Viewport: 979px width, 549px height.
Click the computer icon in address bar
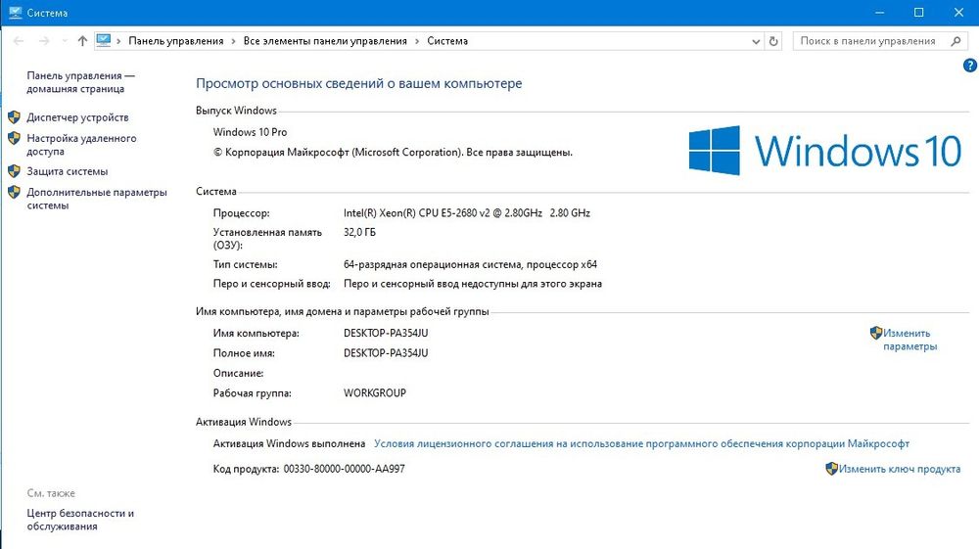104,40
